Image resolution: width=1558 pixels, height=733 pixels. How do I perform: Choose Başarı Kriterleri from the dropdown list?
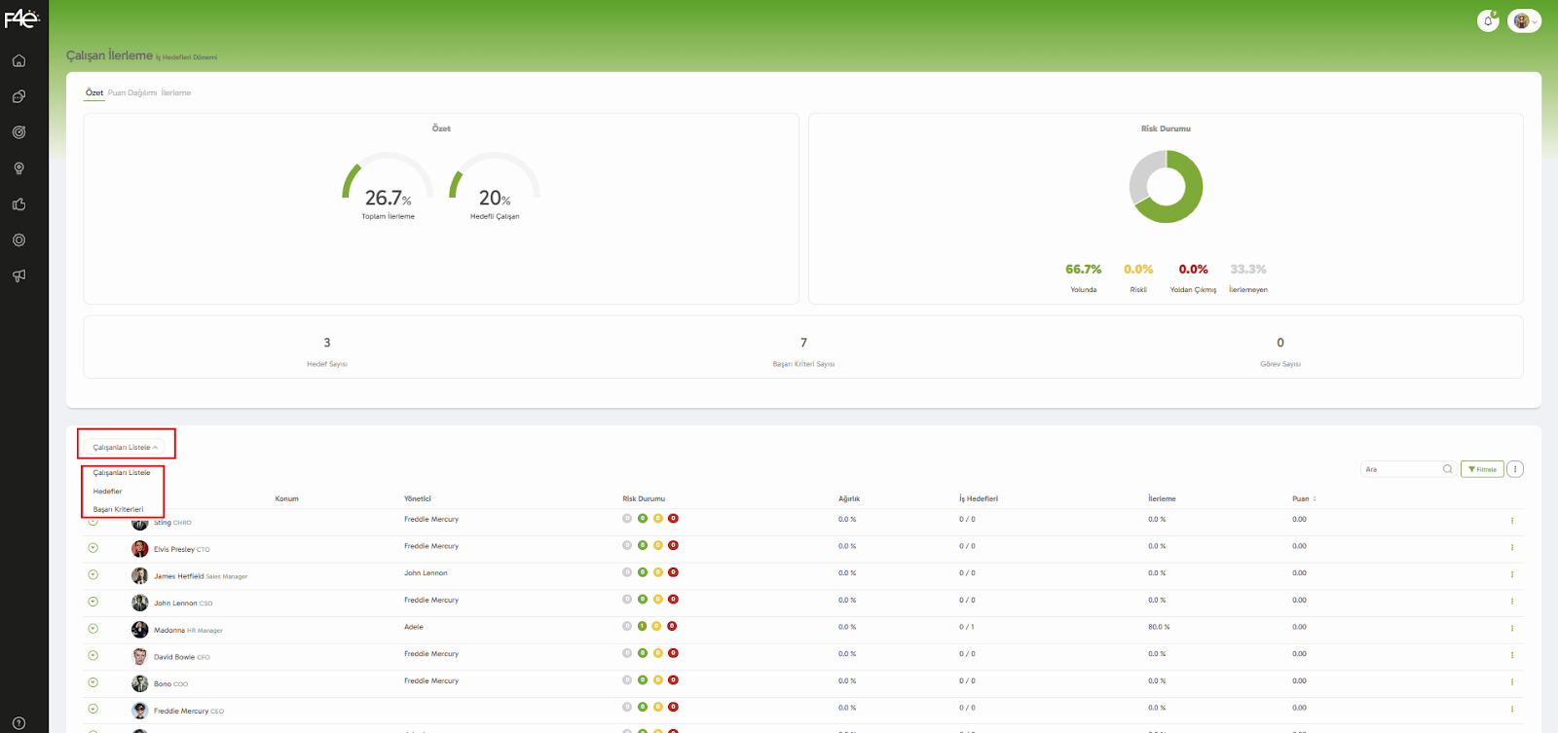(118, 509)
